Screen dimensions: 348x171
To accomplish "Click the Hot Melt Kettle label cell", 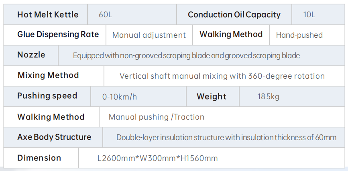I will (45, 14).
